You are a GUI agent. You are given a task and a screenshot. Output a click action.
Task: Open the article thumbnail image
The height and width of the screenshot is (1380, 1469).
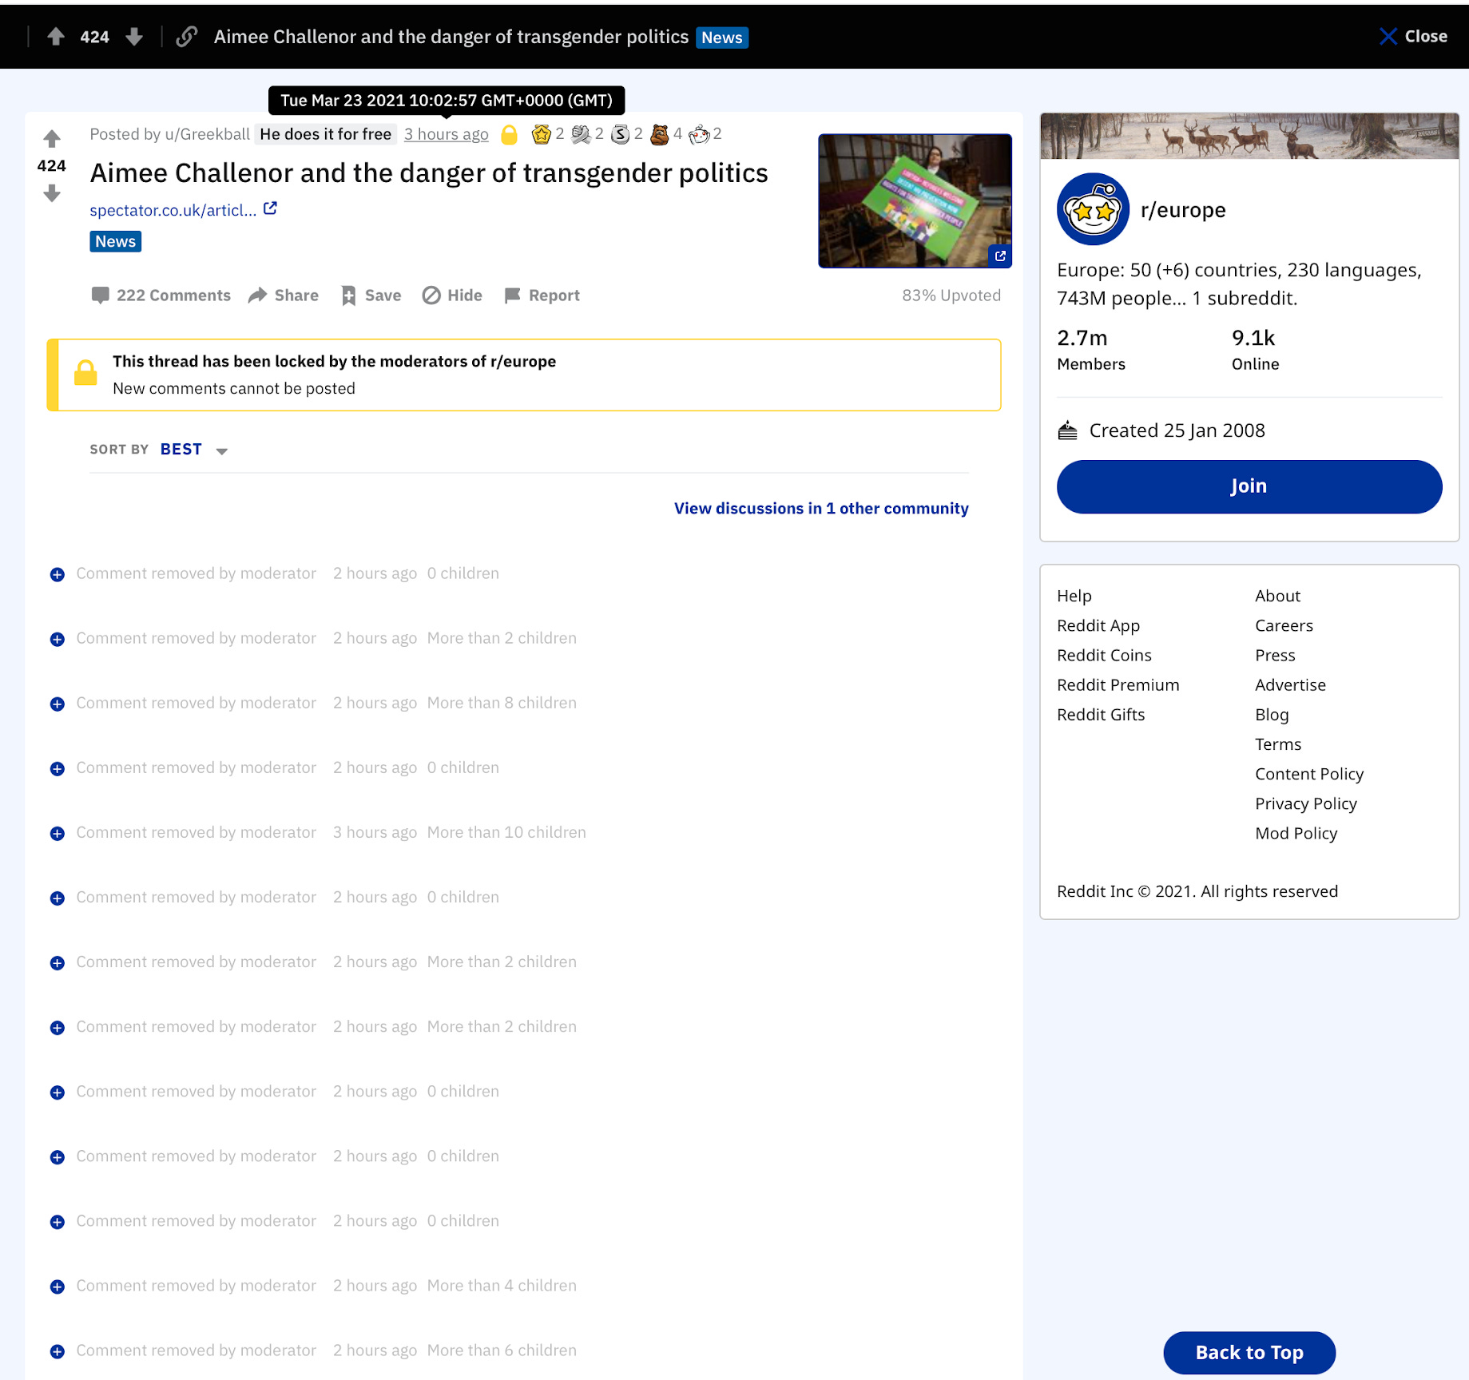(915, 200)
